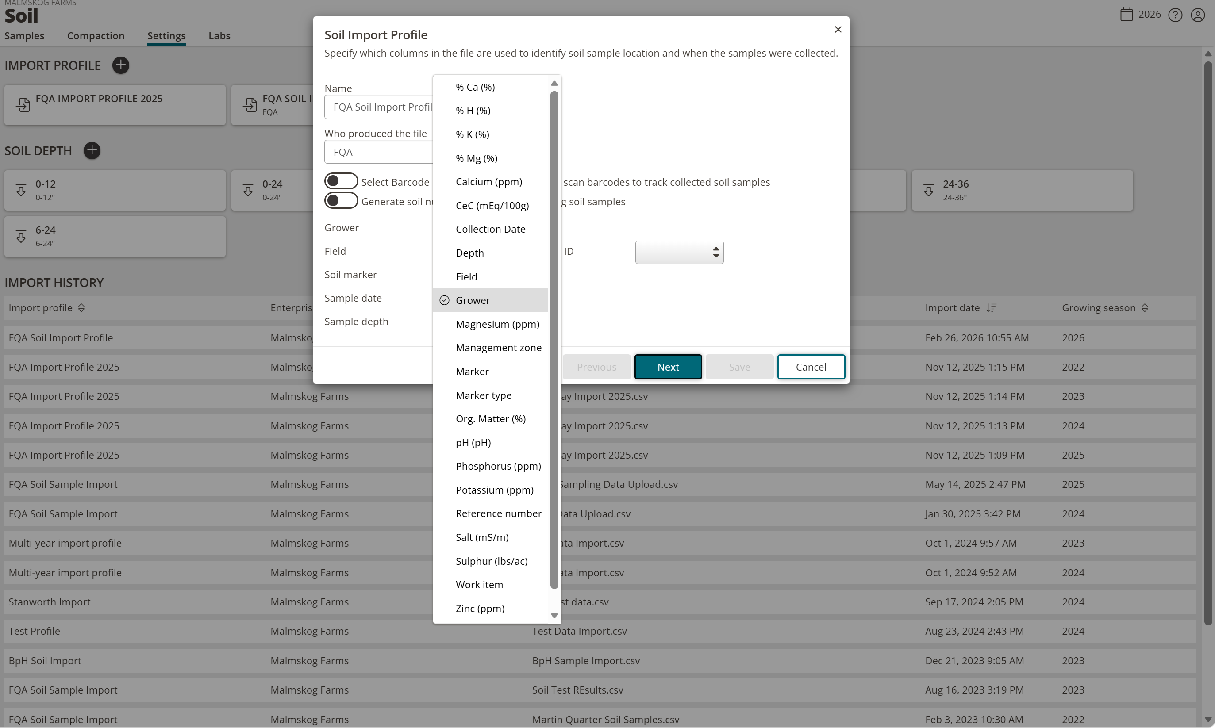Select the checked Grower option
Image resolution: width=1215 pixels, height=728 pixels.
(490, 300)
